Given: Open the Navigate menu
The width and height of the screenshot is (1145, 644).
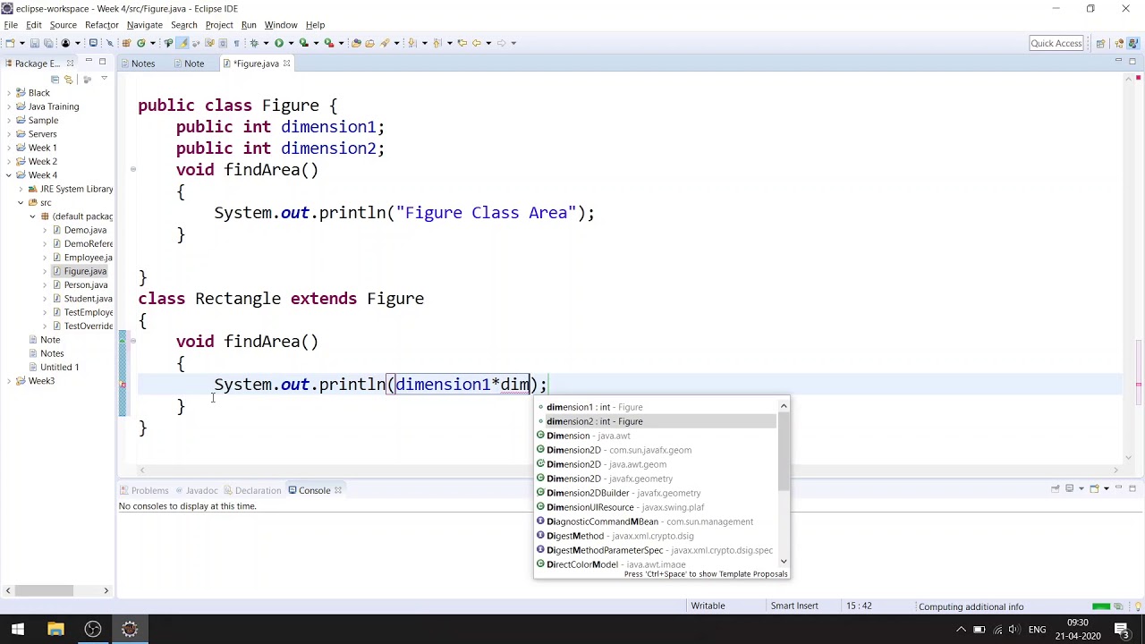Looking at the screenshot, I should 144,25.
